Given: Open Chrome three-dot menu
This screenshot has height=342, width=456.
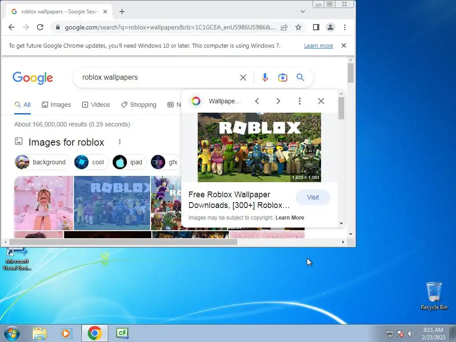Looking at the screenshot, I should point(345,27).
